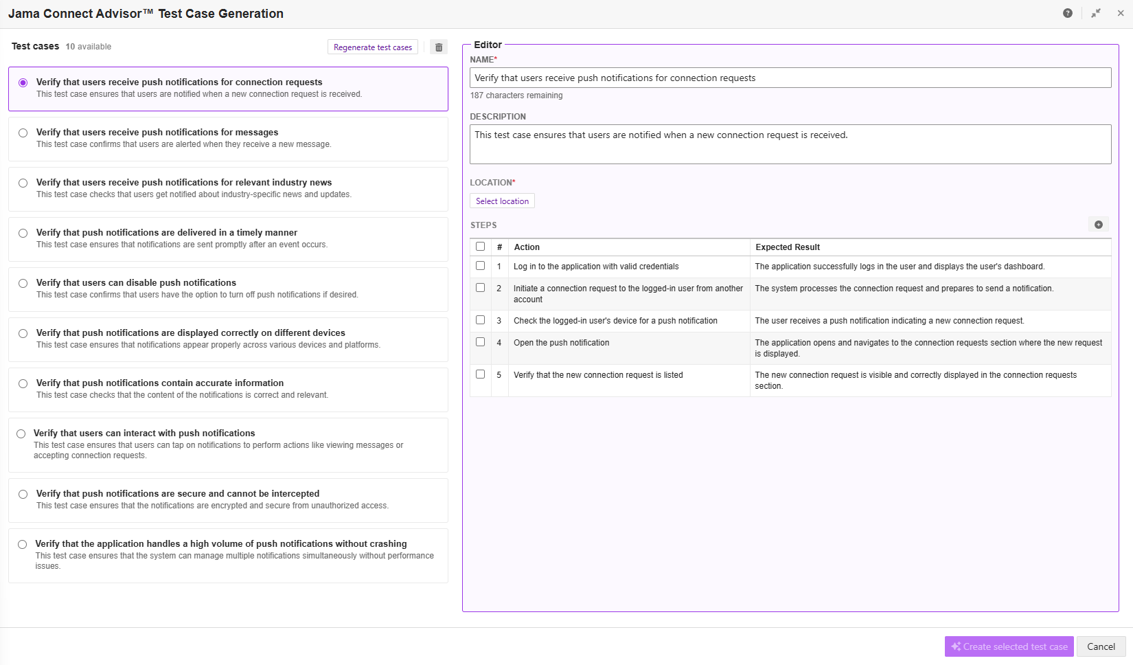Click Create selected test case
Viewport: 1133px width, 665px height.
click(x=1009, y=646)
